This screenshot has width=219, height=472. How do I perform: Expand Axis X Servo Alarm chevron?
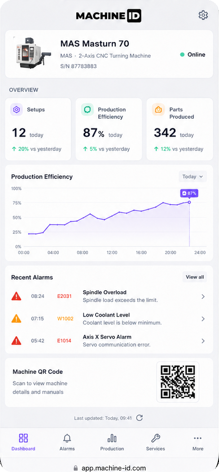click(203, 341)
